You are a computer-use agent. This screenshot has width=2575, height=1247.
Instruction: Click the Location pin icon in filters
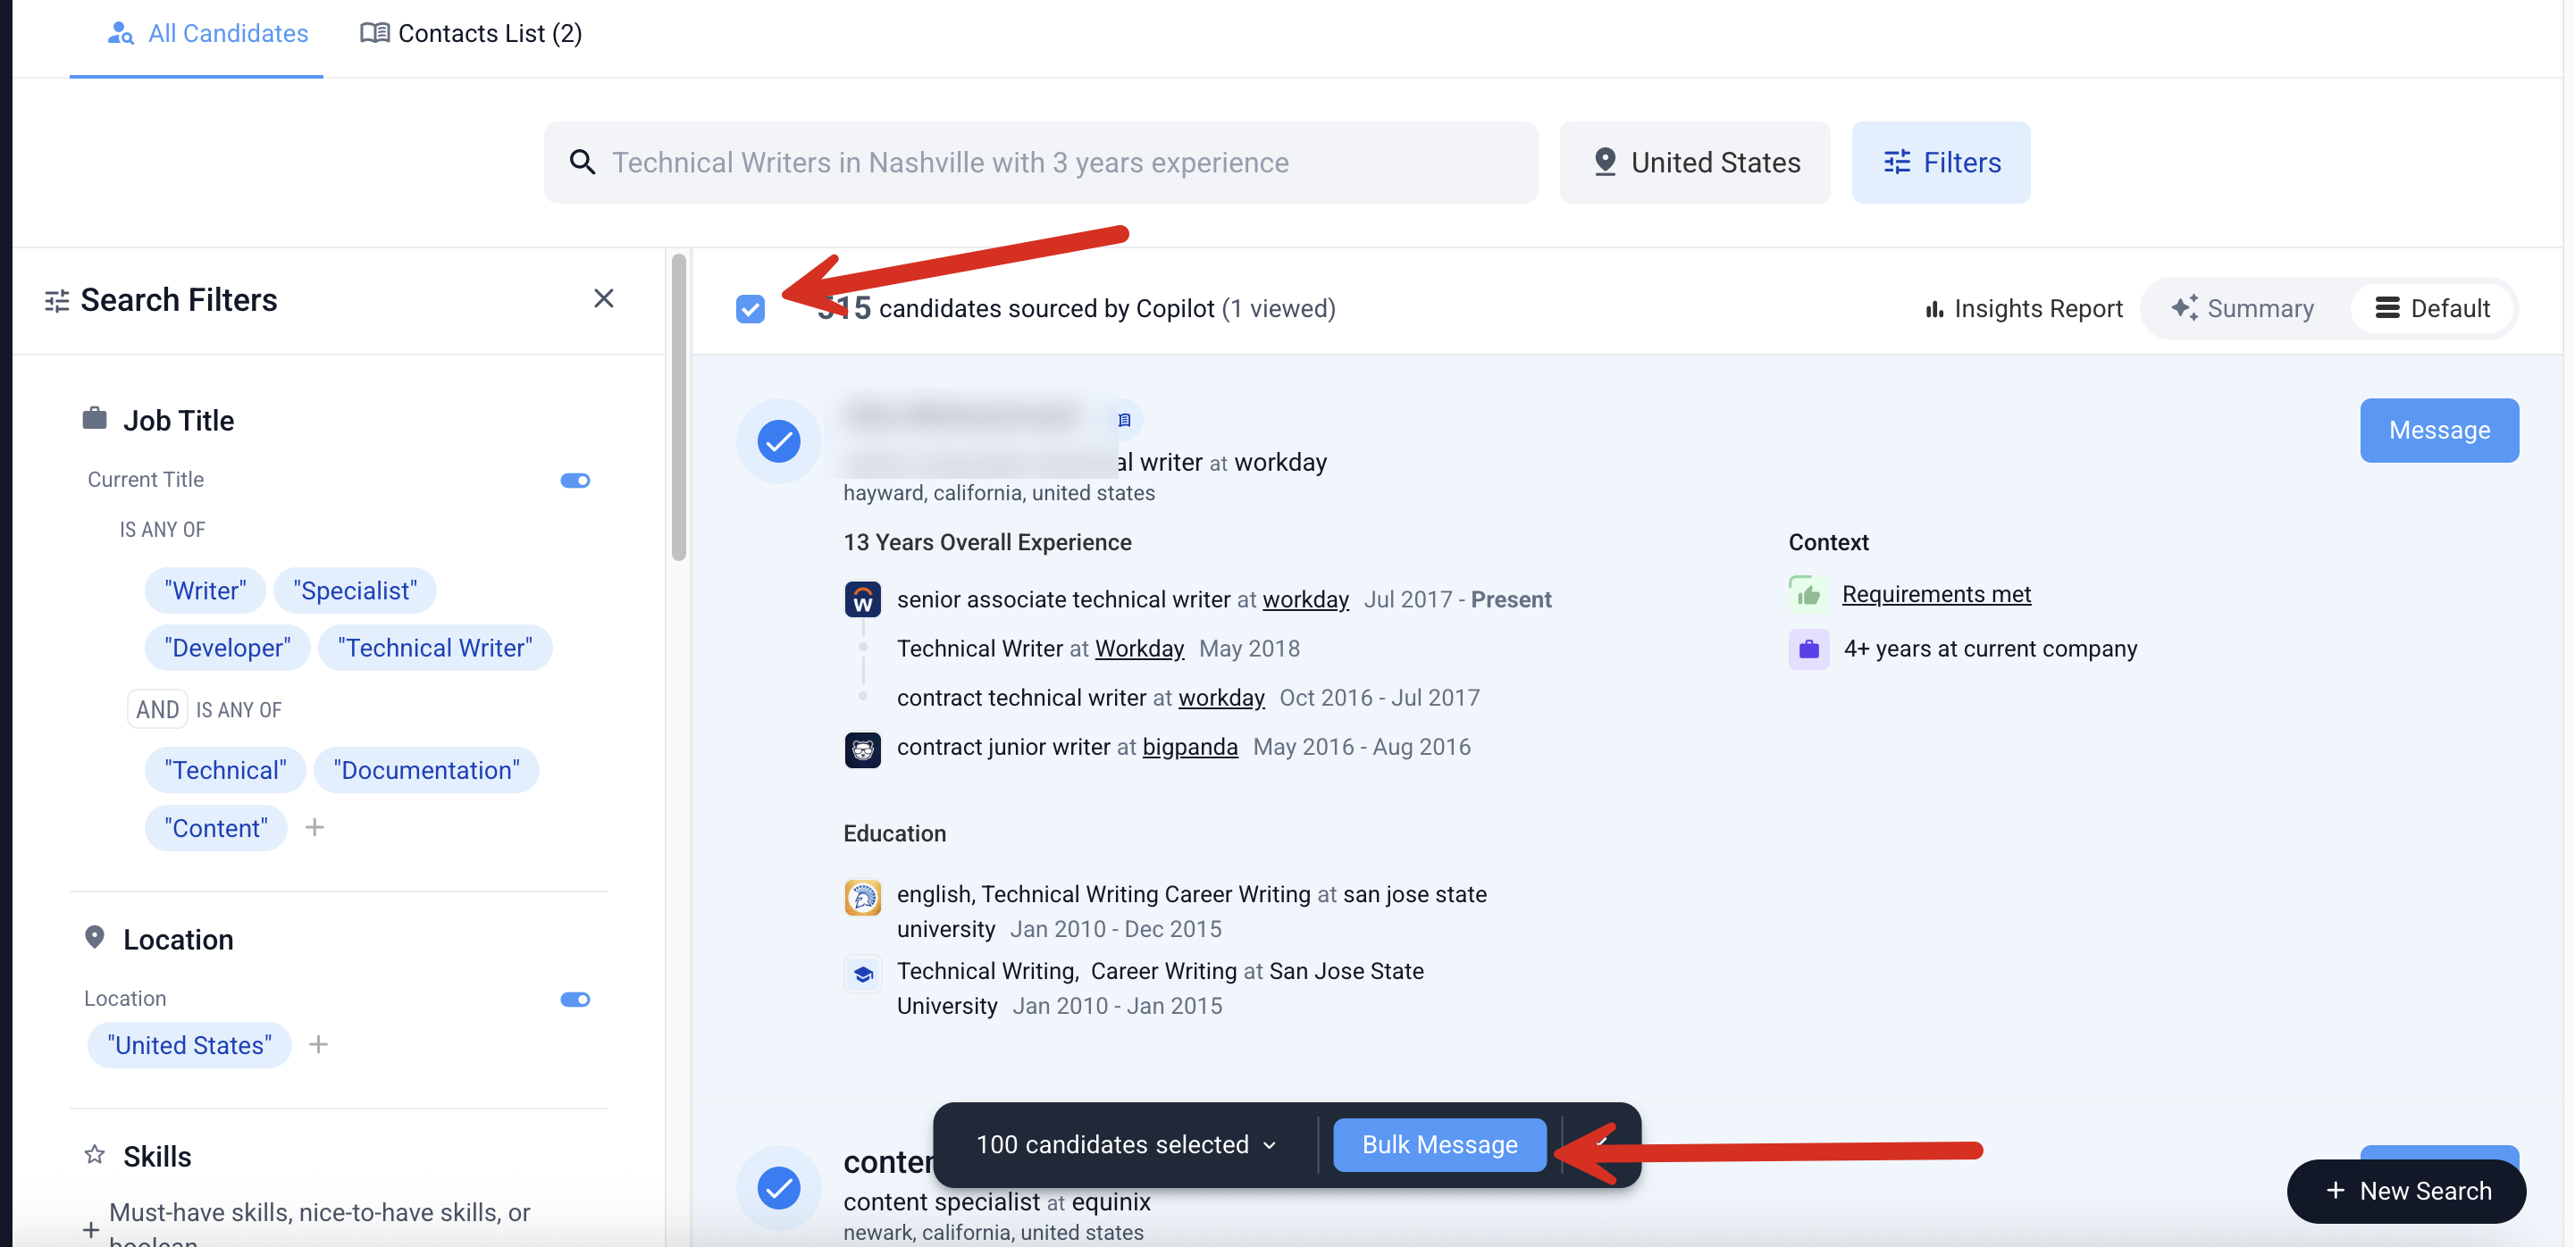(x=94, y=937)
